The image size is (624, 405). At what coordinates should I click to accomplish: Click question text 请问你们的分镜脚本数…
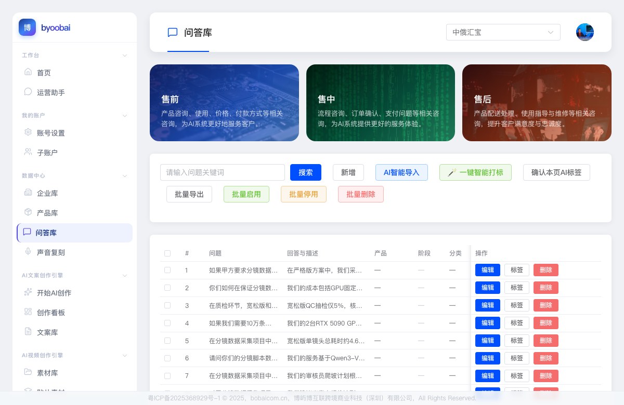[243, 358]
